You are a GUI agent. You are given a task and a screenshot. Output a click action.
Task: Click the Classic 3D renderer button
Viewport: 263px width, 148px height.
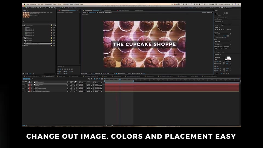(210, 12)
